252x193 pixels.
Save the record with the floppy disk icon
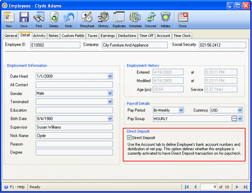click(x=24, y=17)
